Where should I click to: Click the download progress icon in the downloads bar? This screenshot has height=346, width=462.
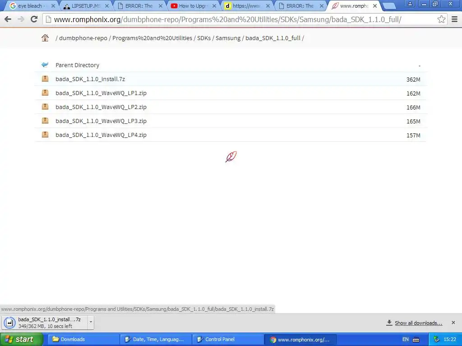(9, 323)
